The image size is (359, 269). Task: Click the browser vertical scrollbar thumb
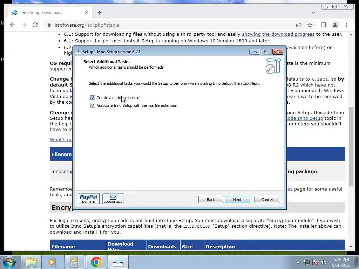(351, 146)
